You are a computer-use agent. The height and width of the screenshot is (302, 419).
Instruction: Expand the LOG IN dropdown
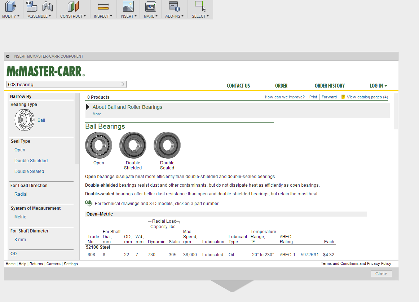[x=378, y=86]
